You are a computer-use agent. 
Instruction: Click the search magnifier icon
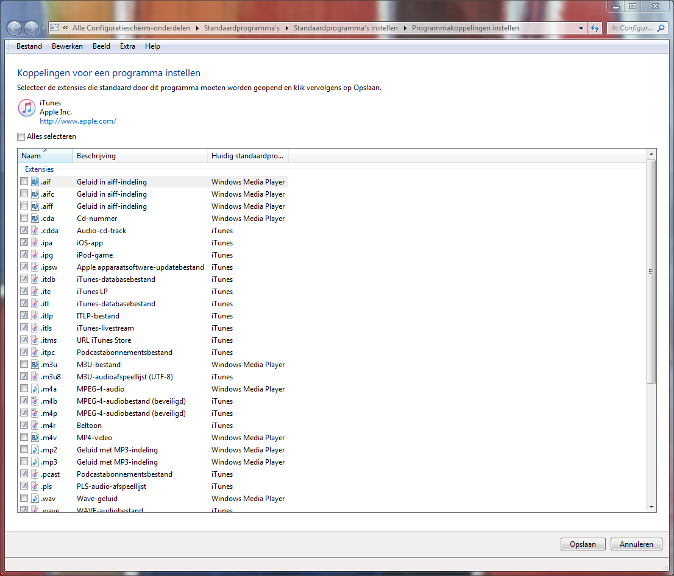(x=661, y=28)
